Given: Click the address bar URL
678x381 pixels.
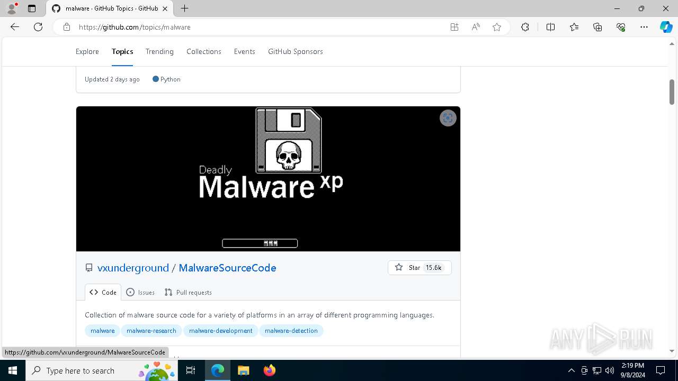Looking at the screenshot, I should tap(135, 27).
